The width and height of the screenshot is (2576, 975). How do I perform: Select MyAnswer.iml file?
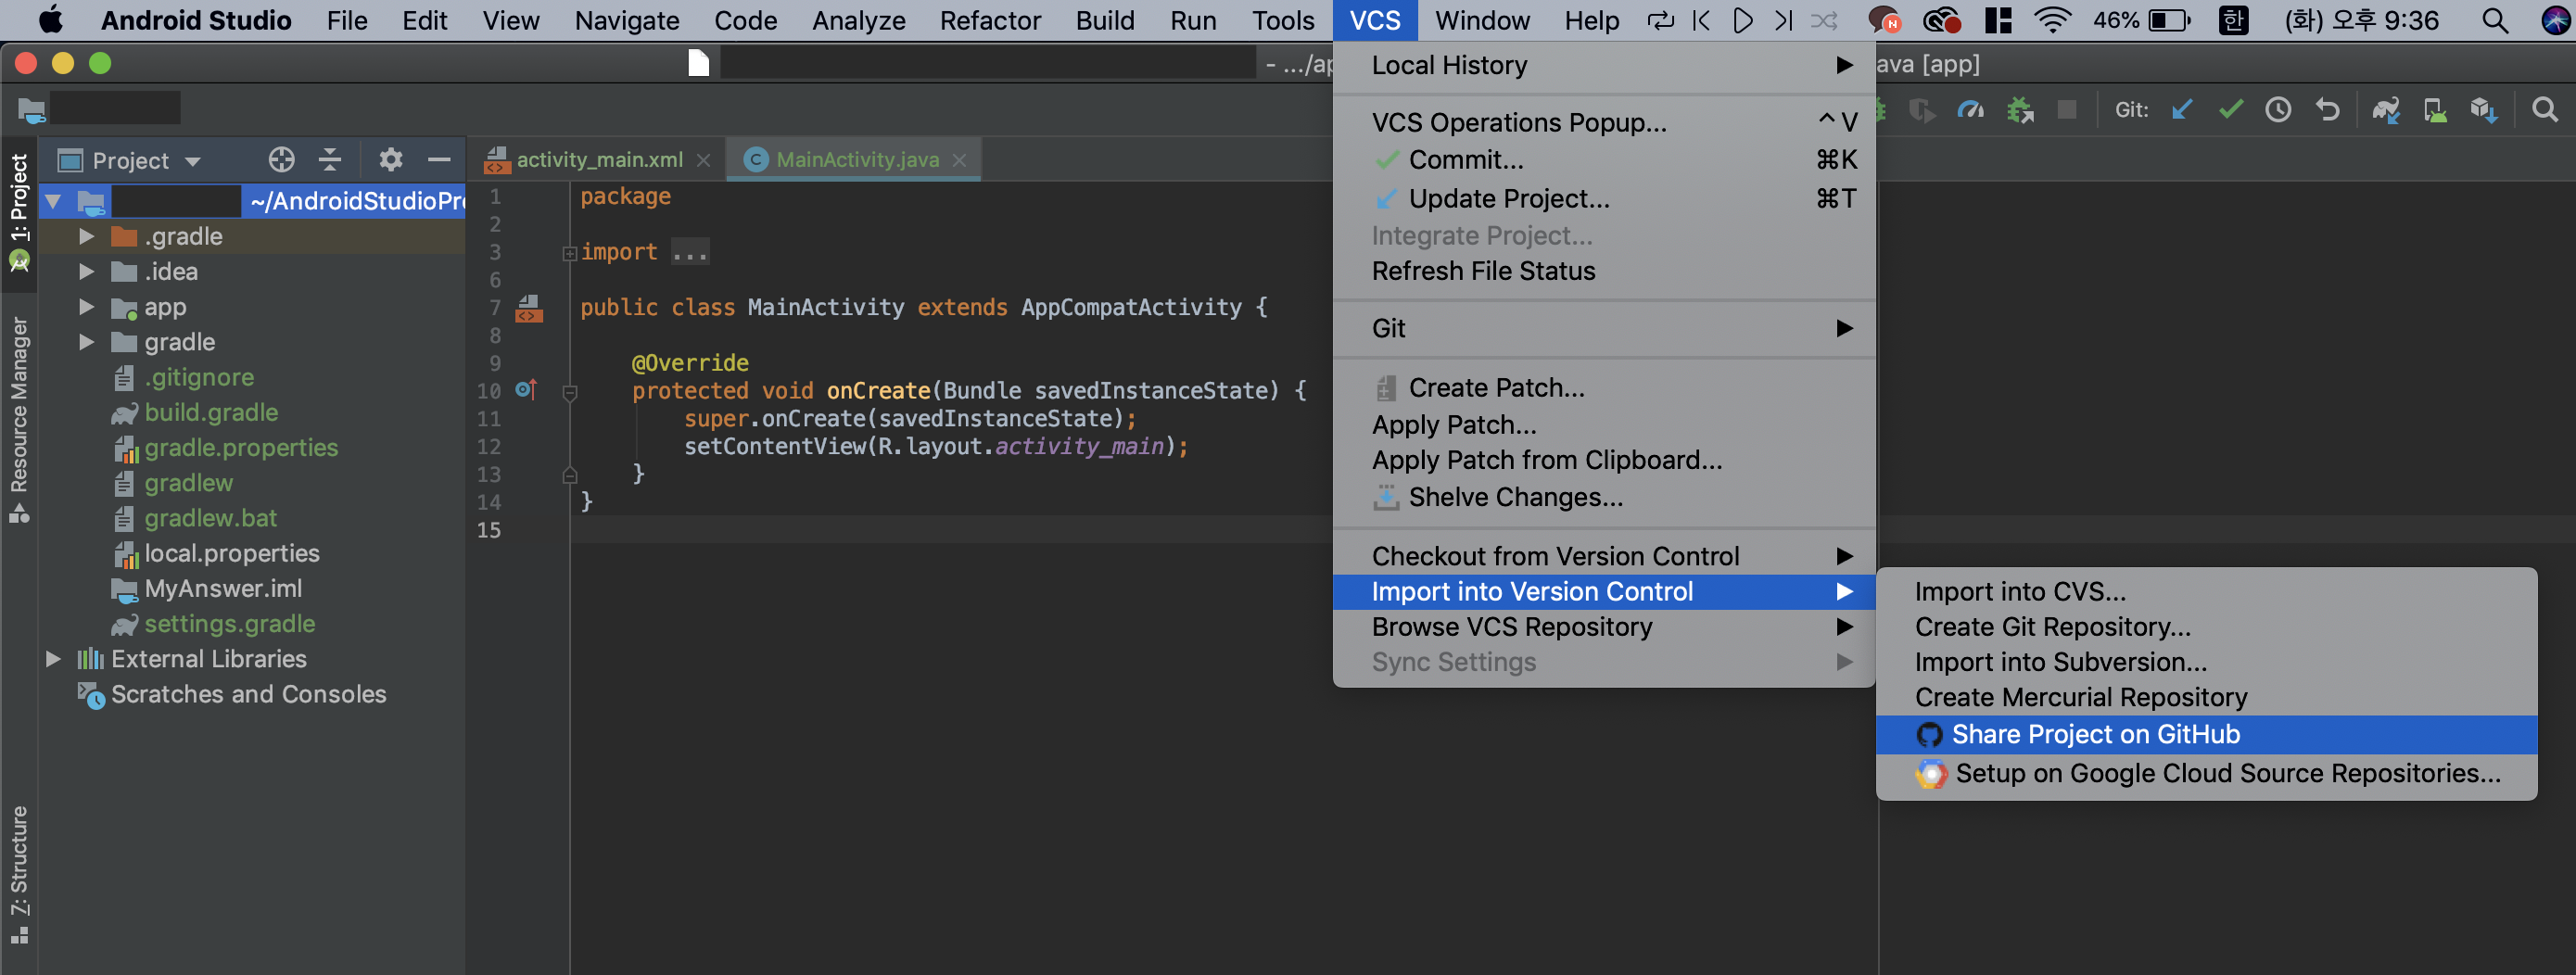click(x=223, y=589)
